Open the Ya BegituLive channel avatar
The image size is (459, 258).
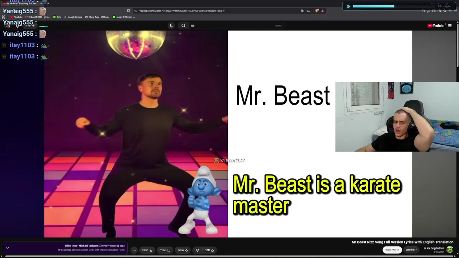450,249
